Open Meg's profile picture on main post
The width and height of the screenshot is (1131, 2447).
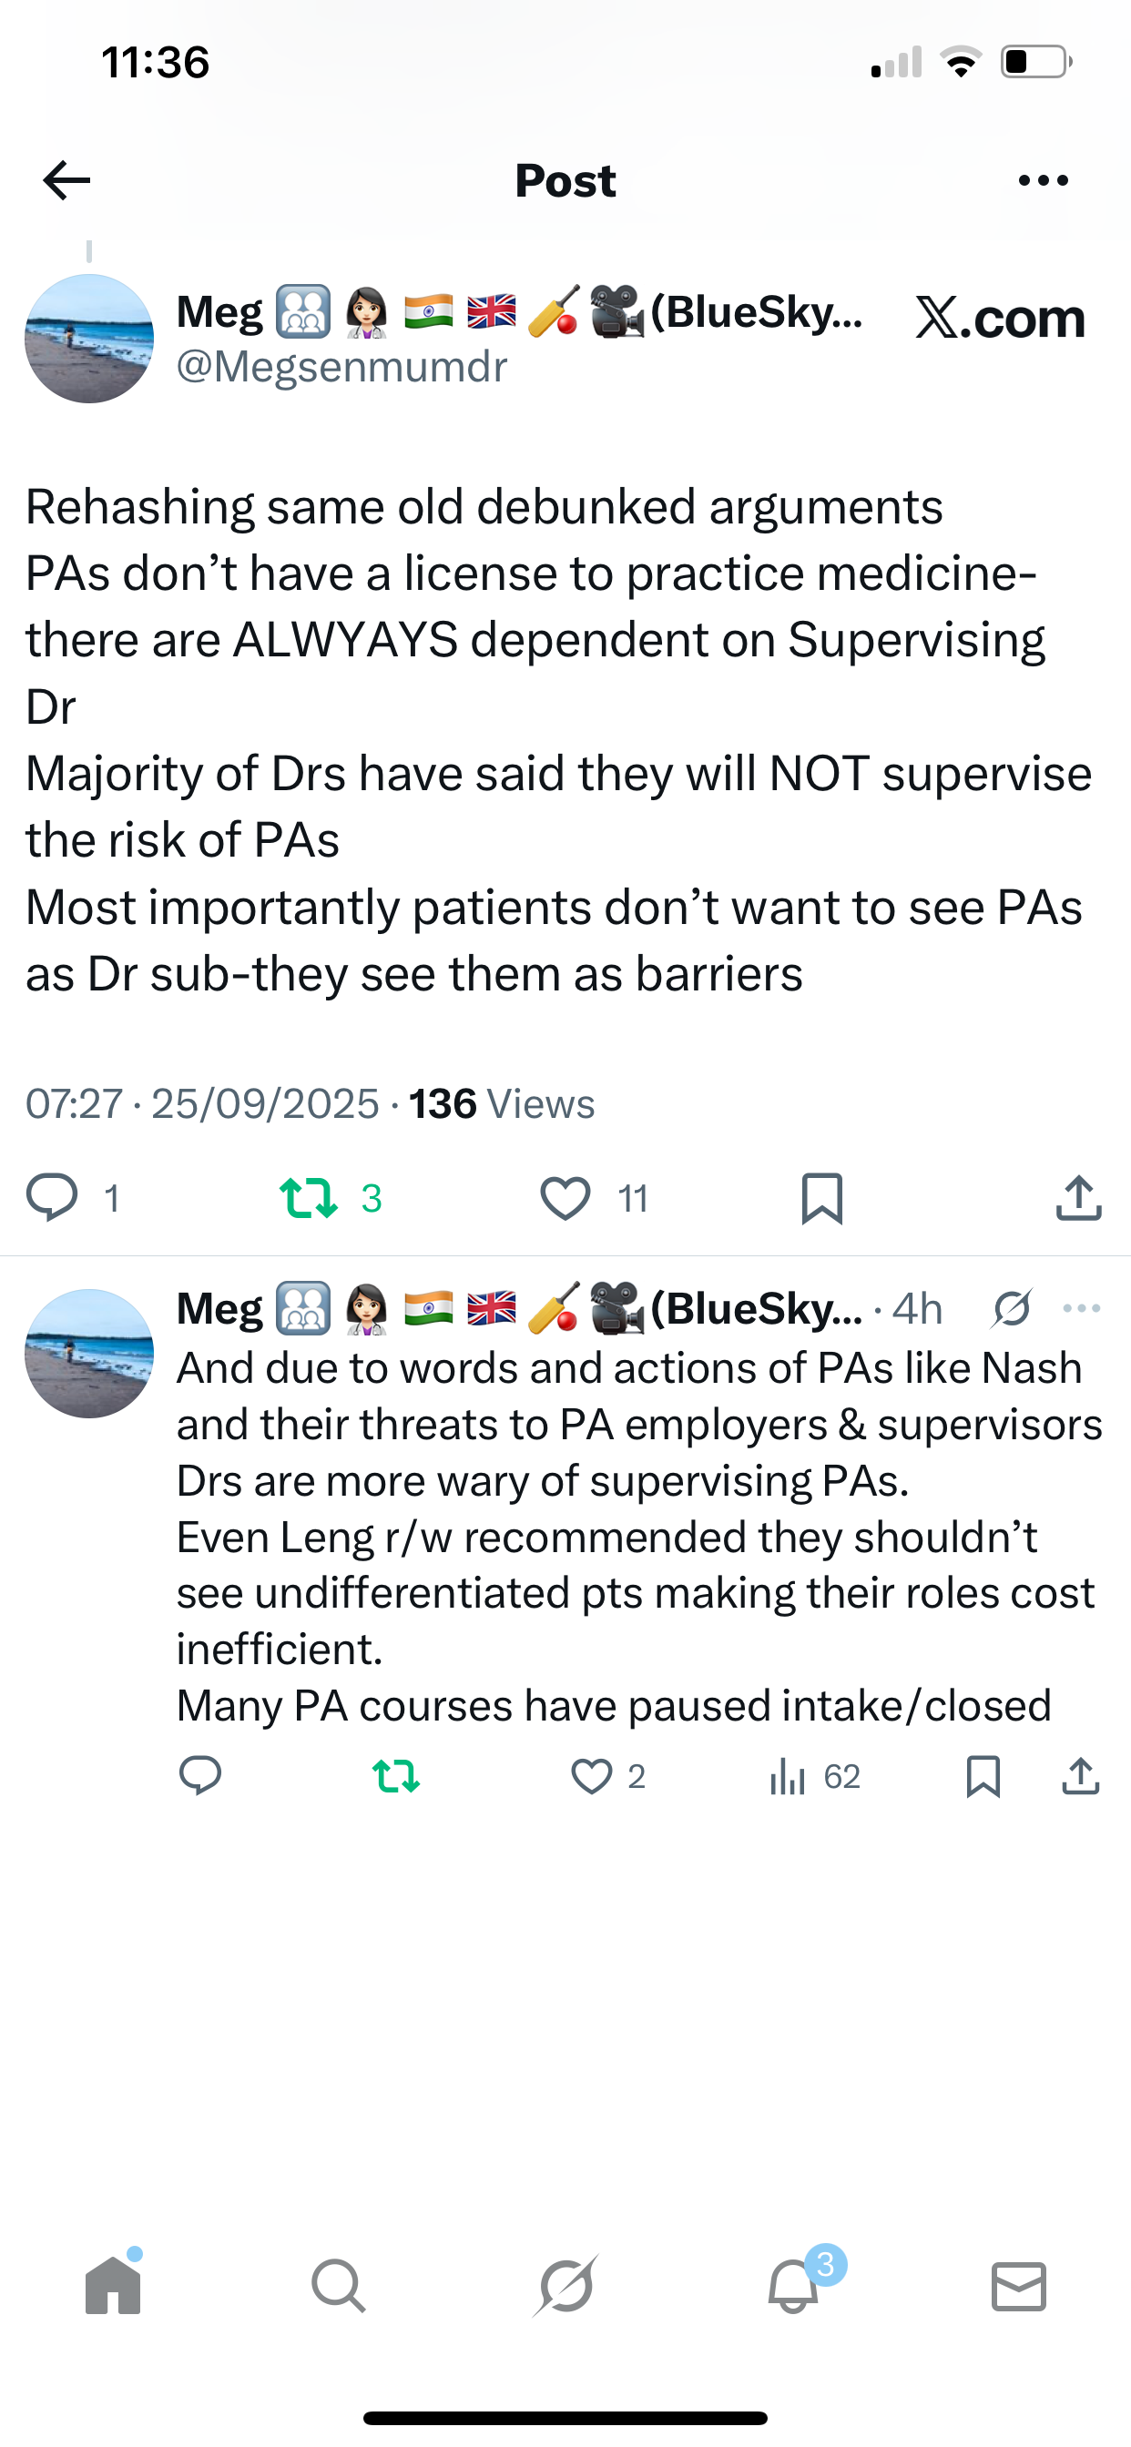[89, 340]
